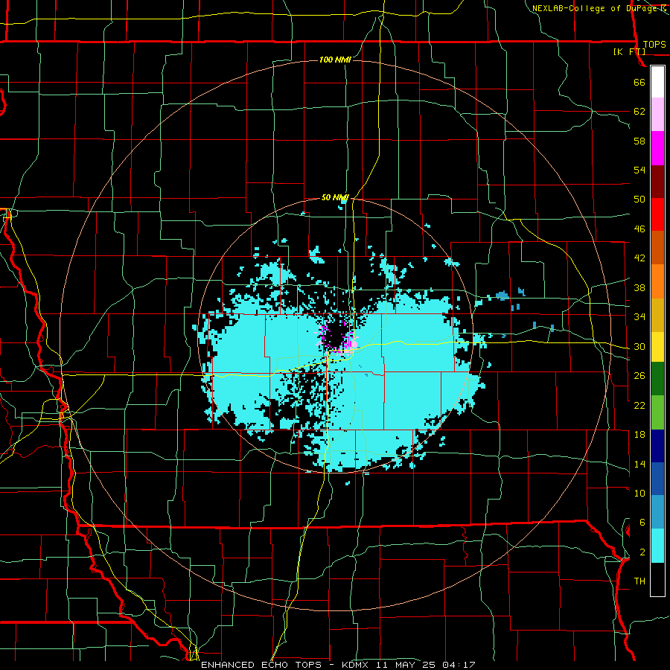This screenshot has height=670, width=670.
Task: Click the cyan legend swatch
Action: [657, 546]
